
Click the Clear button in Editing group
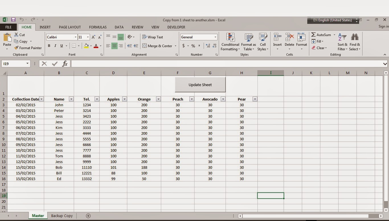click(x=319, y=48)
